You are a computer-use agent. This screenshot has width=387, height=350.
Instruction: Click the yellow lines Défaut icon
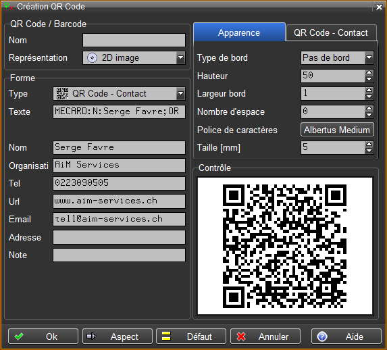[x=166, y=336]
